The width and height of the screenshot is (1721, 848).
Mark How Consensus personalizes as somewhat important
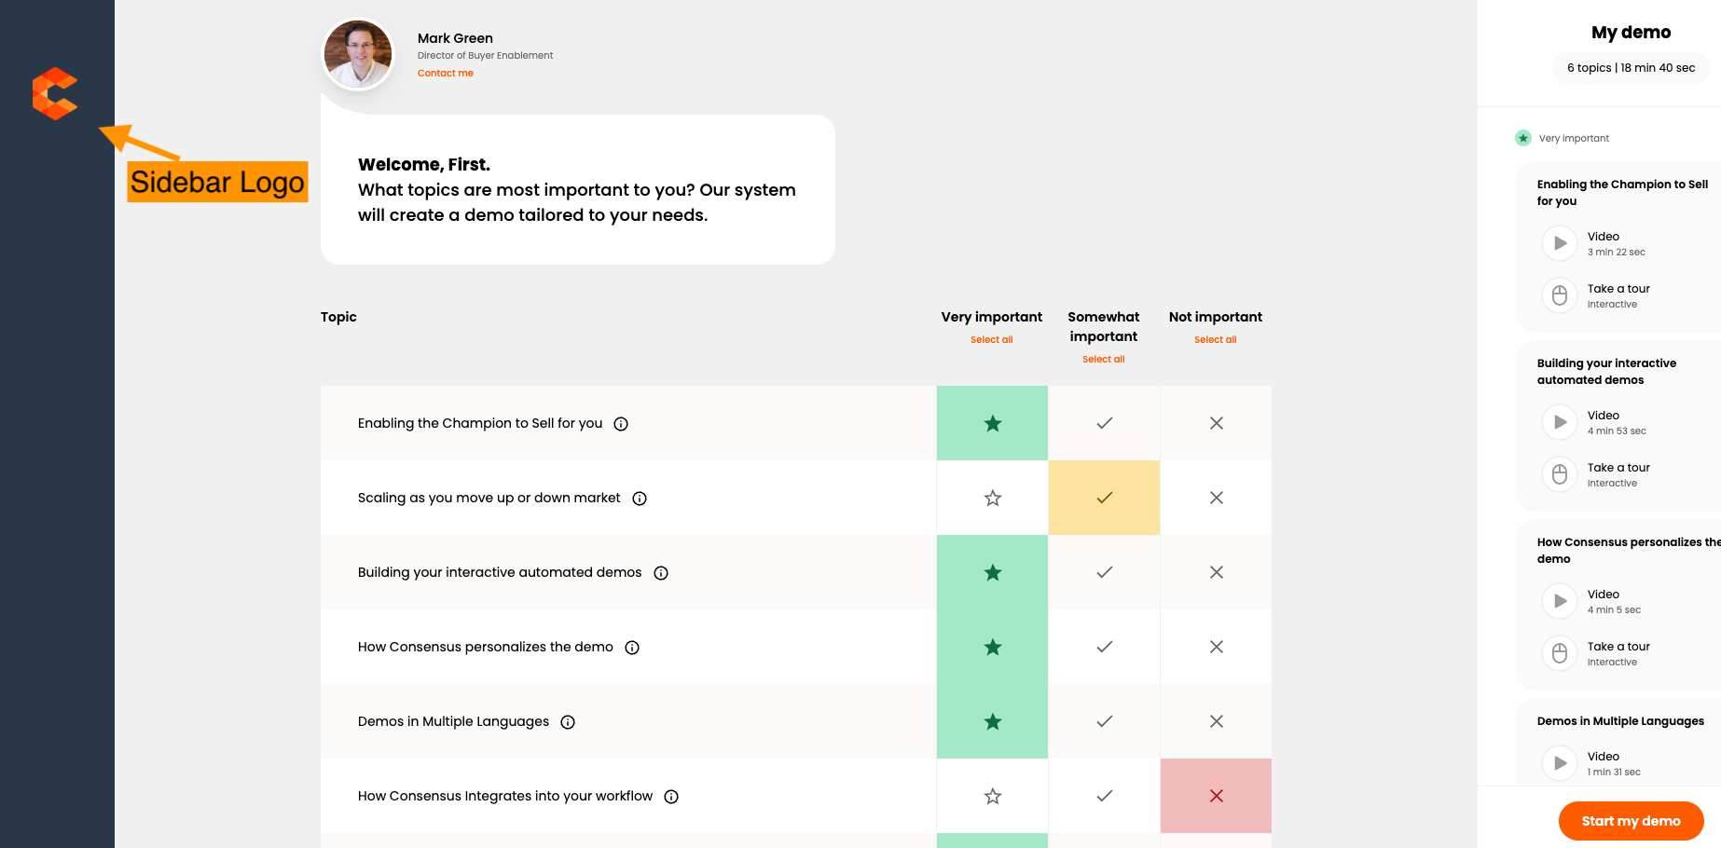[x=1104, y=647]
